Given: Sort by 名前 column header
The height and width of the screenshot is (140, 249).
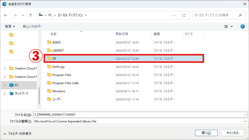Looking at the screenshot, I should 53,34.
